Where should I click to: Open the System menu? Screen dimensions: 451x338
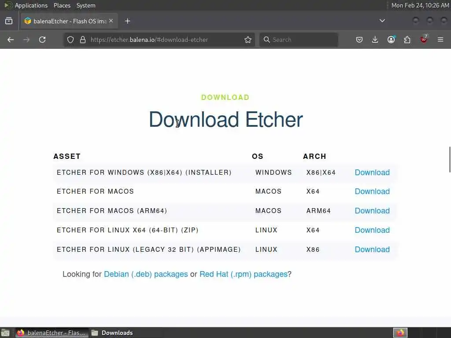click(x=86, y=5)
